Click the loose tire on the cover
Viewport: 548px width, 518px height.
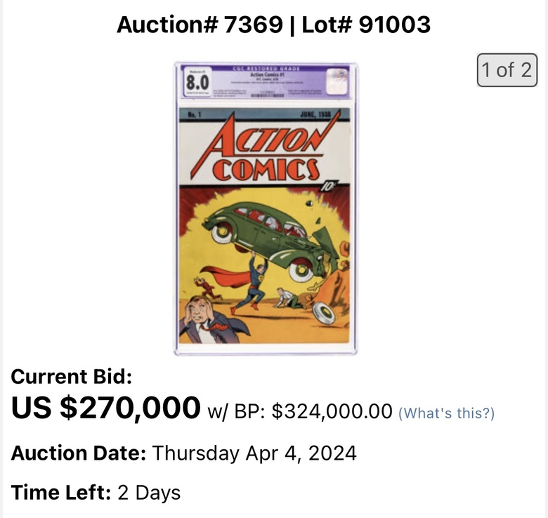click(x=323, y=312)
